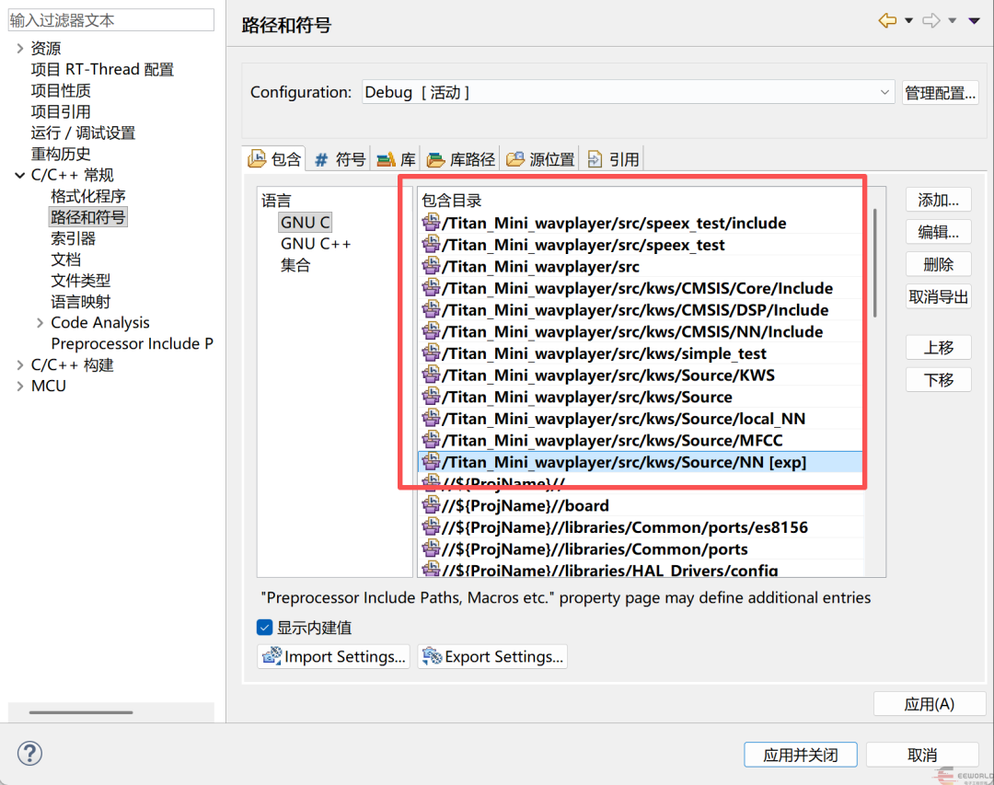994x785 pixels.
Task: Click the icon next to kws/CMSIS/Core/Include
Action: click(x=431, y=288)
